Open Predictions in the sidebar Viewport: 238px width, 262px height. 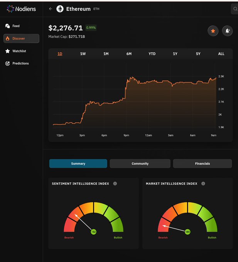(x=21, y=63)
